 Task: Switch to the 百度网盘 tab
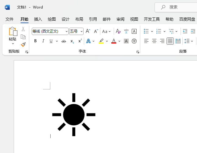(x=187, y=19)
